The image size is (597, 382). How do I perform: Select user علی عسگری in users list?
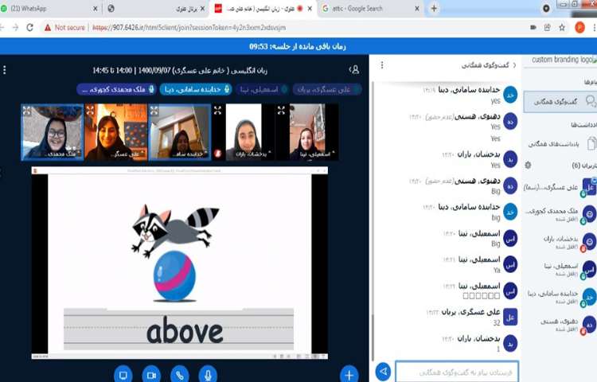pyautogui.click(x=560, y=188)
